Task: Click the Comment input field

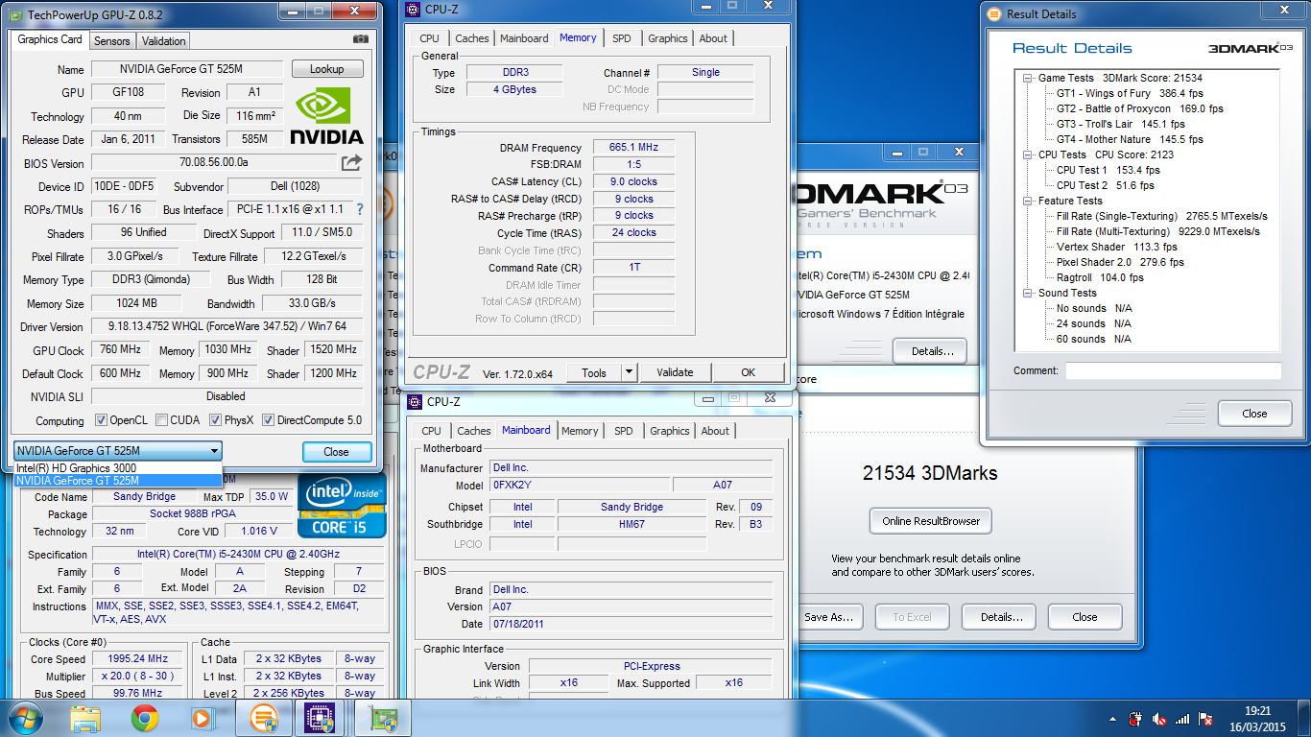Action: [x=1173, y=370]
